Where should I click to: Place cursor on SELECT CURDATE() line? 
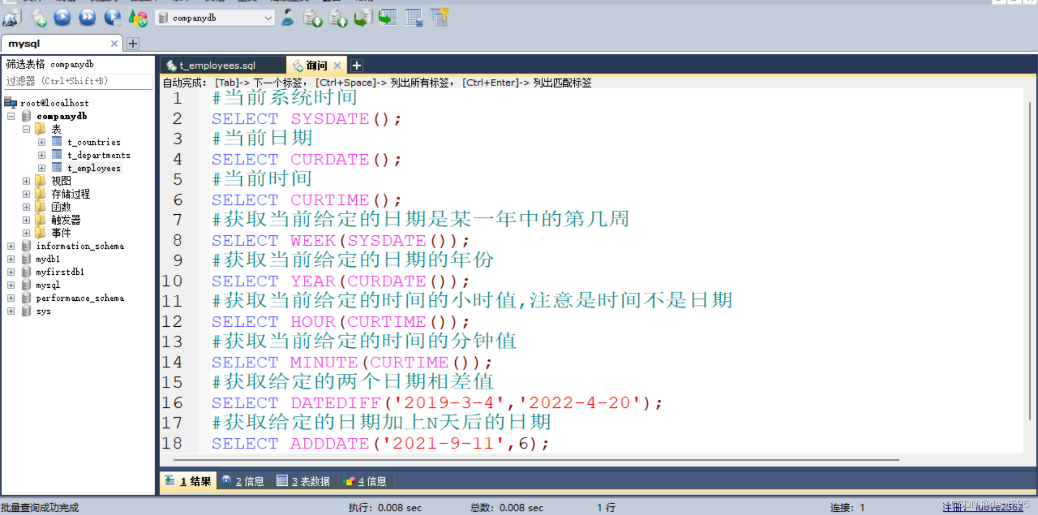point(307,160)
